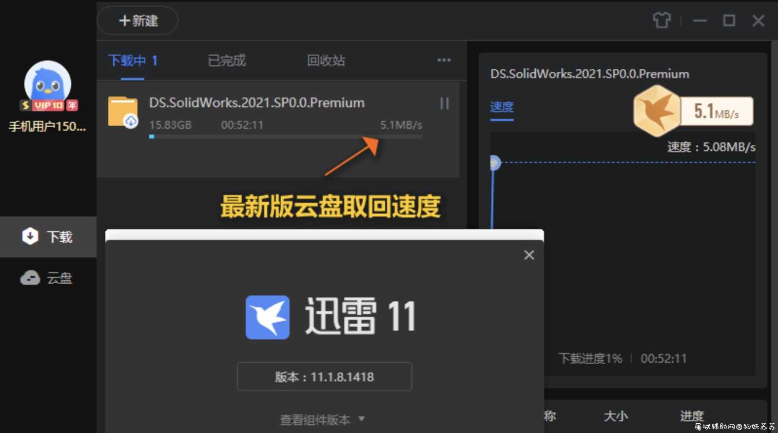The width and height of the screenshot is (778, 433).
Task: Click the 5.1MB/s speed indicator badge
Action: click(x=716, y=112)
